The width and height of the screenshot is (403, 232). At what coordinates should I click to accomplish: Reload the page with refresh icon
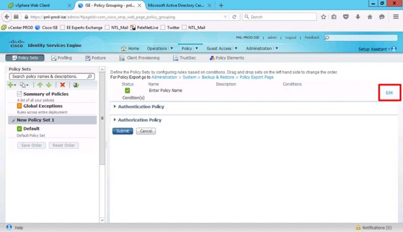point(234,17)
